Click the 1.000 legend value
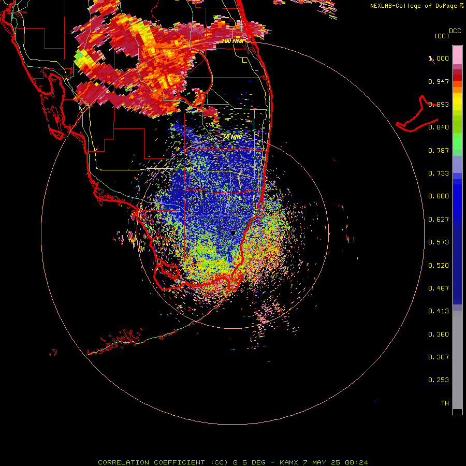 click(439, 59)
